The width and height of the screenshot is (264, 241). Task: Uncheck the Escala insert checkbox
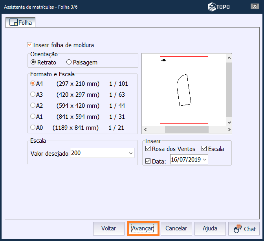point(204,149)
